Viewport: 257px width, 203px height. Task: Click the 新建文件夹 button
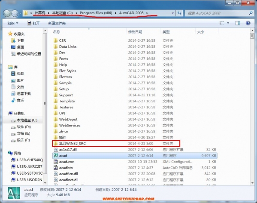pos(57,23)
